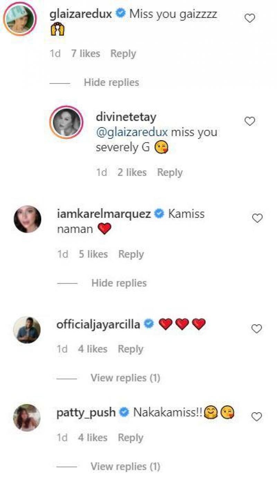Like patty_push's comment with the heart icon
The width and height of the screenshot is (277, 492).
257,417
